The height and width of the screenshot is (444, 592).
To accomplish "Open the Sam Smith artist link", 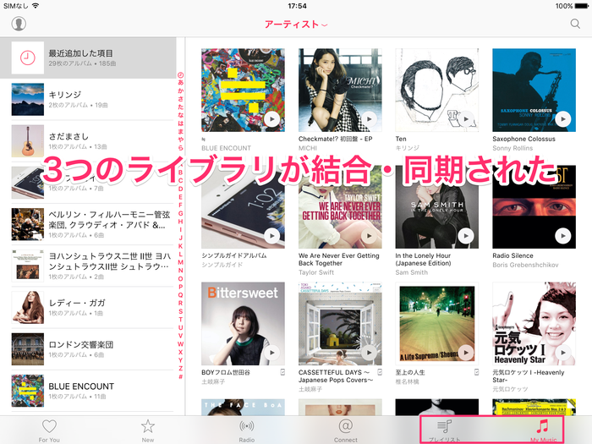I will 412,272.
